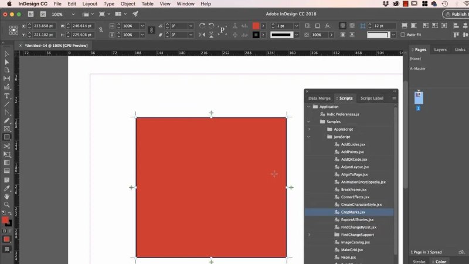The height and width of the screenshot is (264, 469).
Task: Open the rotation angle dropdown
Action: pos(191,26)
